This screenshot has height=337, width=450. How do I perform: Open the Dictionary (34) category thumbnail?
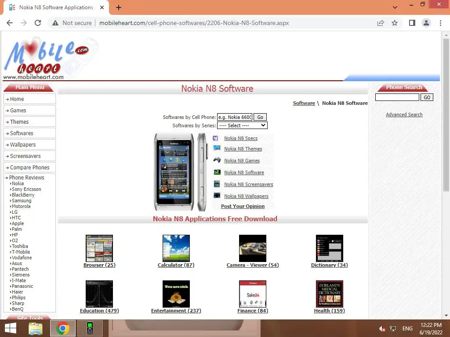330,248
